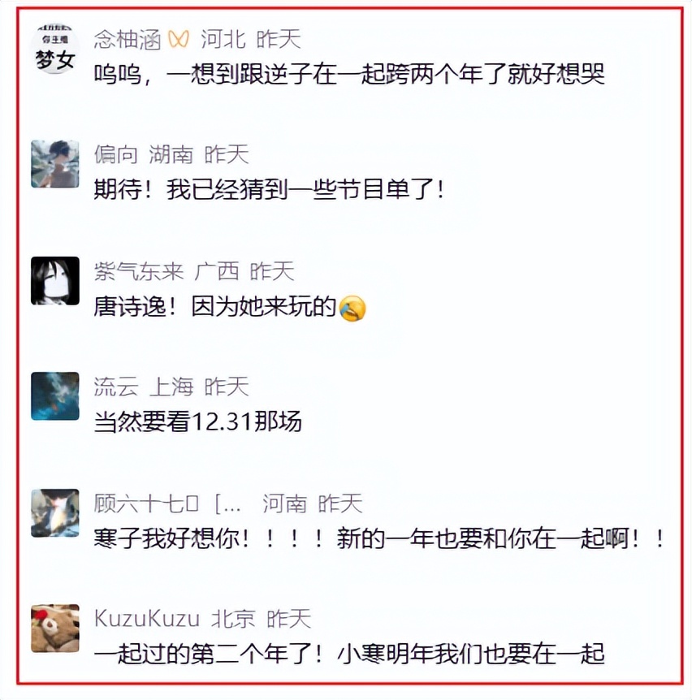Open 流云's blue avatar image
The width and height of the screenshot is (692, 700).
coord(55,396)
